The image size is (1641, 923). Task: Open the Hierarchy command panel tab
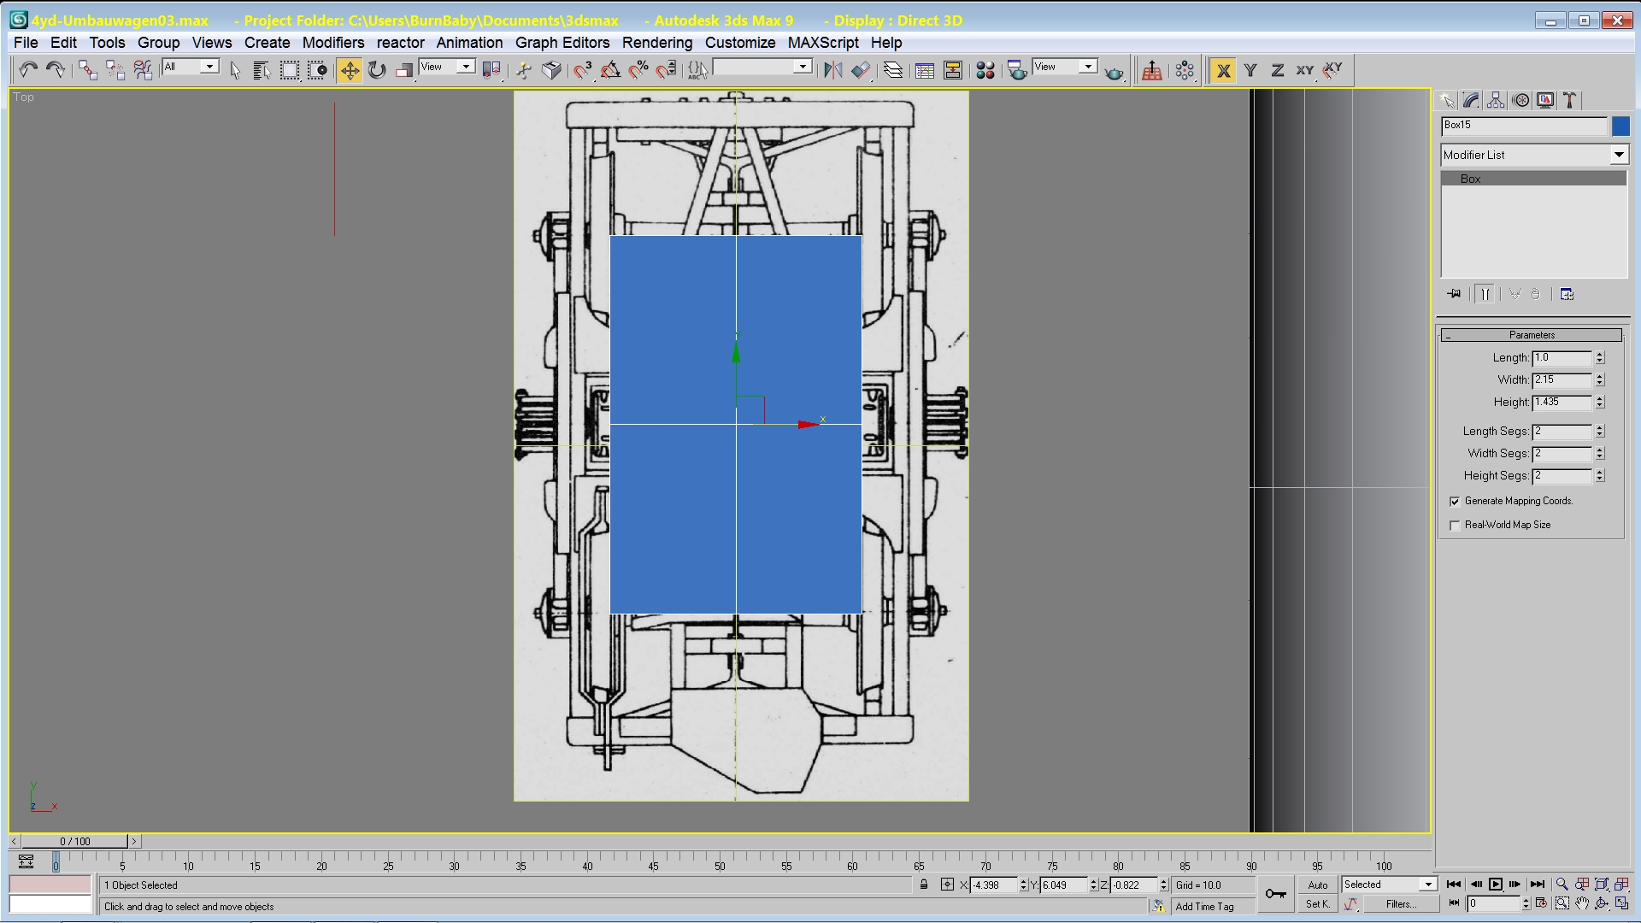click(1496, 100)
